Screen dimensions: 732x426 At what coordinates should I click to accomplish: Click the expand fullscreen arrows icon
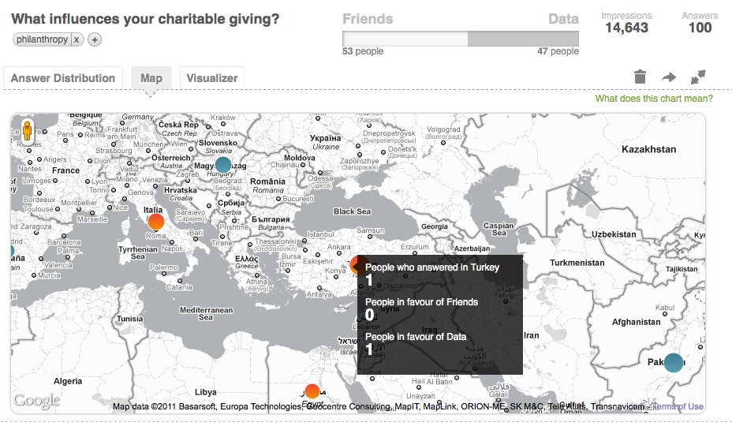click(x=698, y=77)
